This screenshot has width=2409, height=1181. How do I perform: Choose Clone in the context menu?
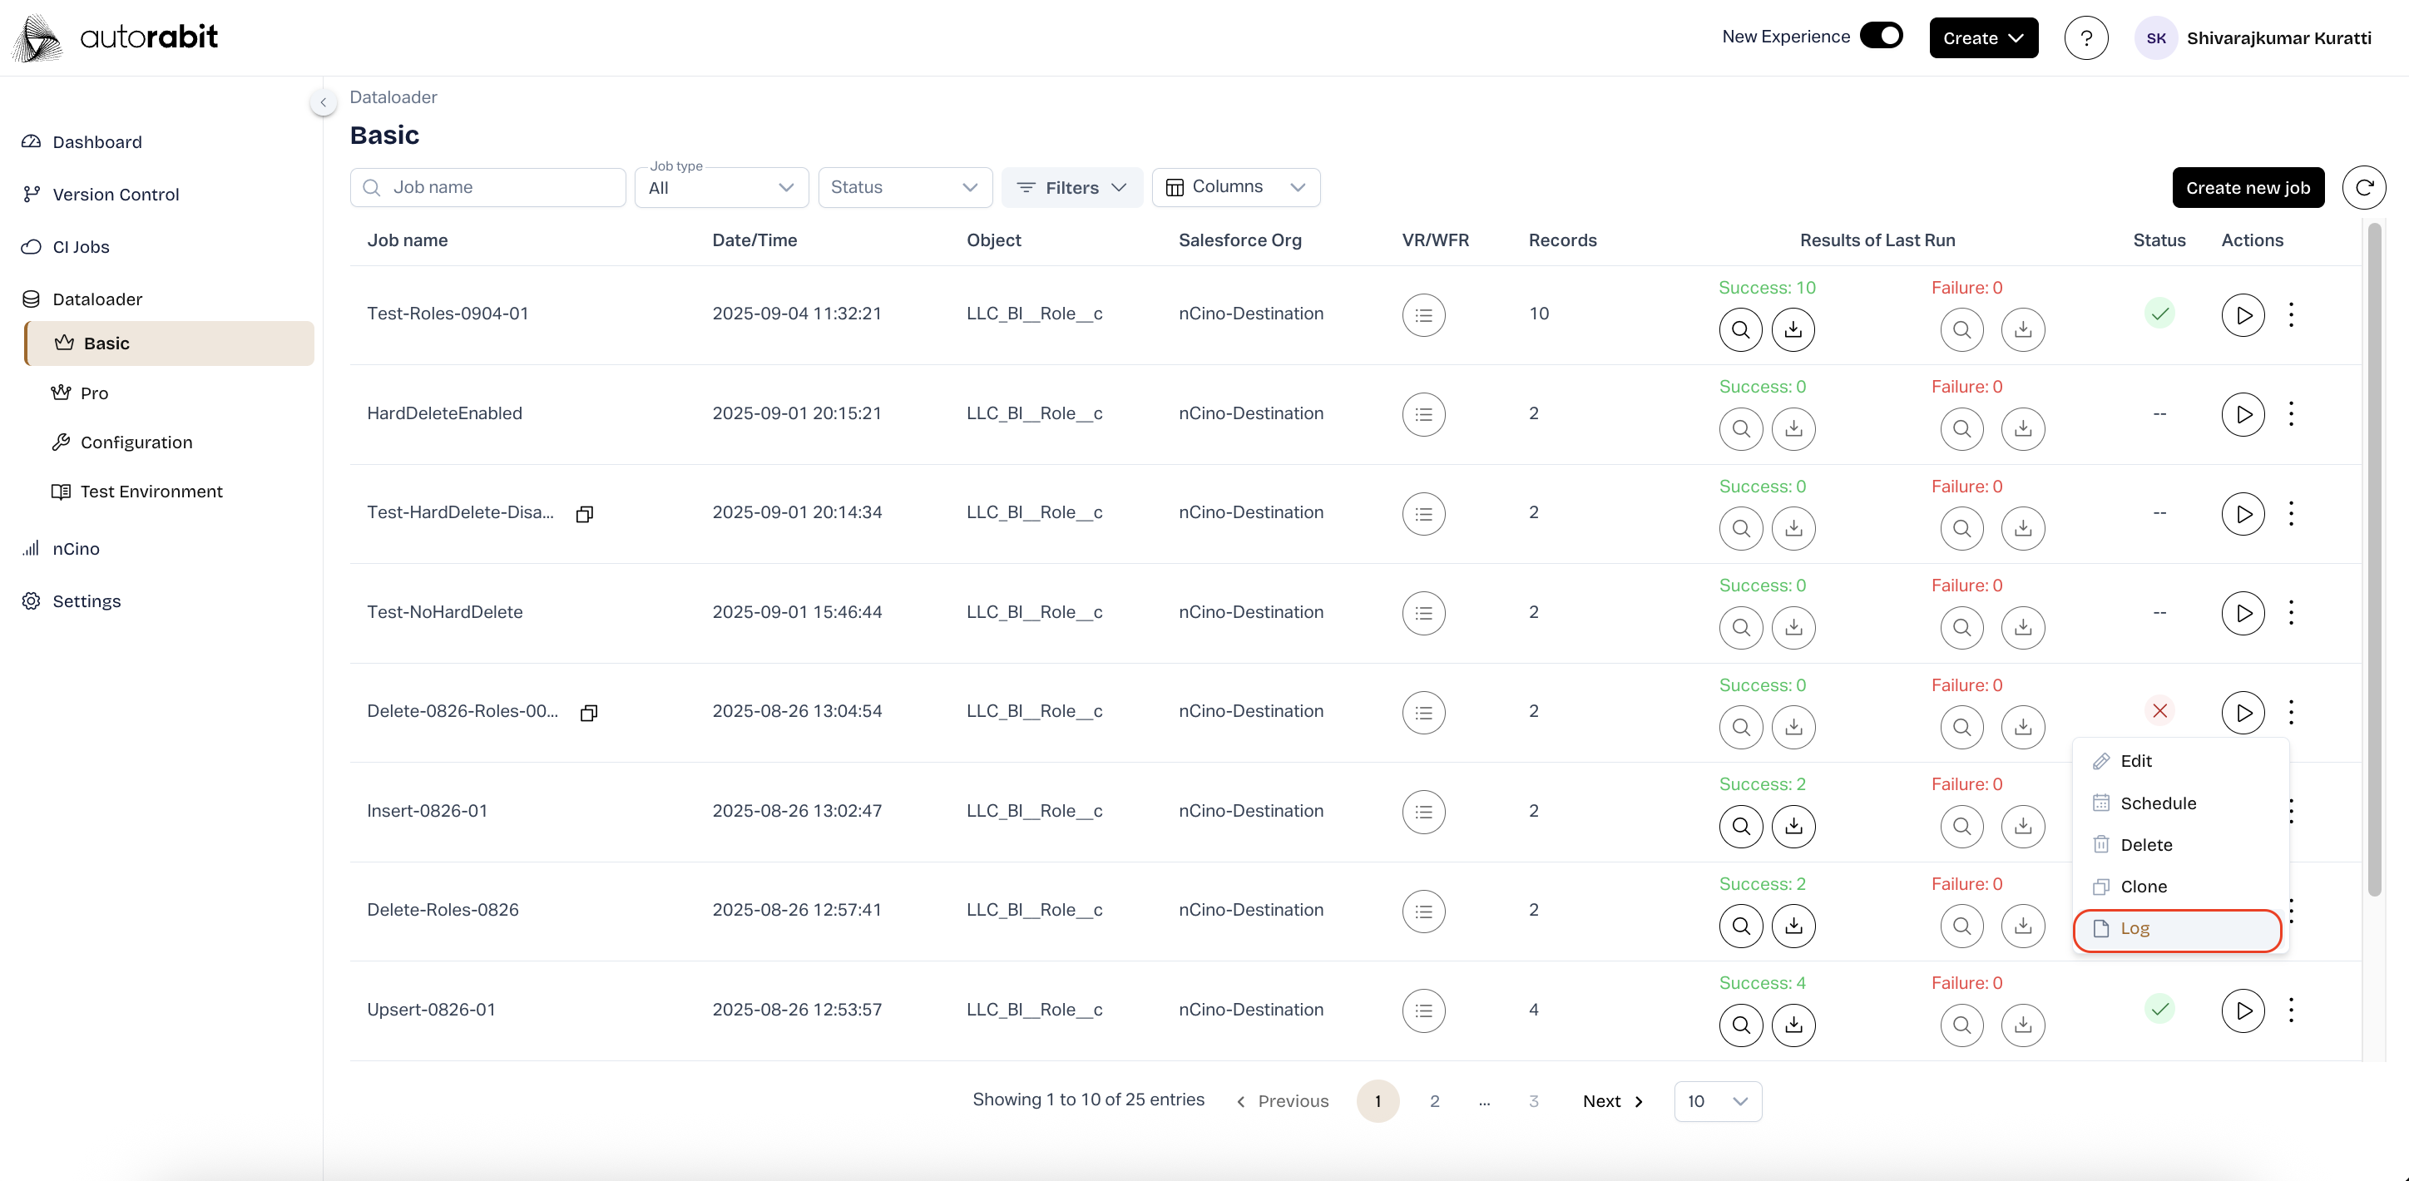pyautogui.click(x=2143, y=887)
